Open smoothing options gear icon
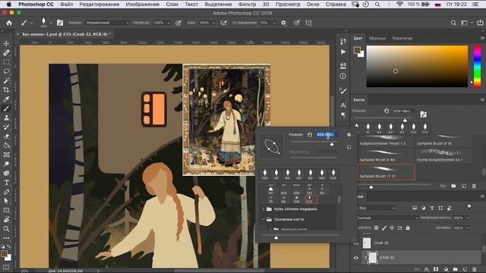486x273 pixels. [283, 23]
